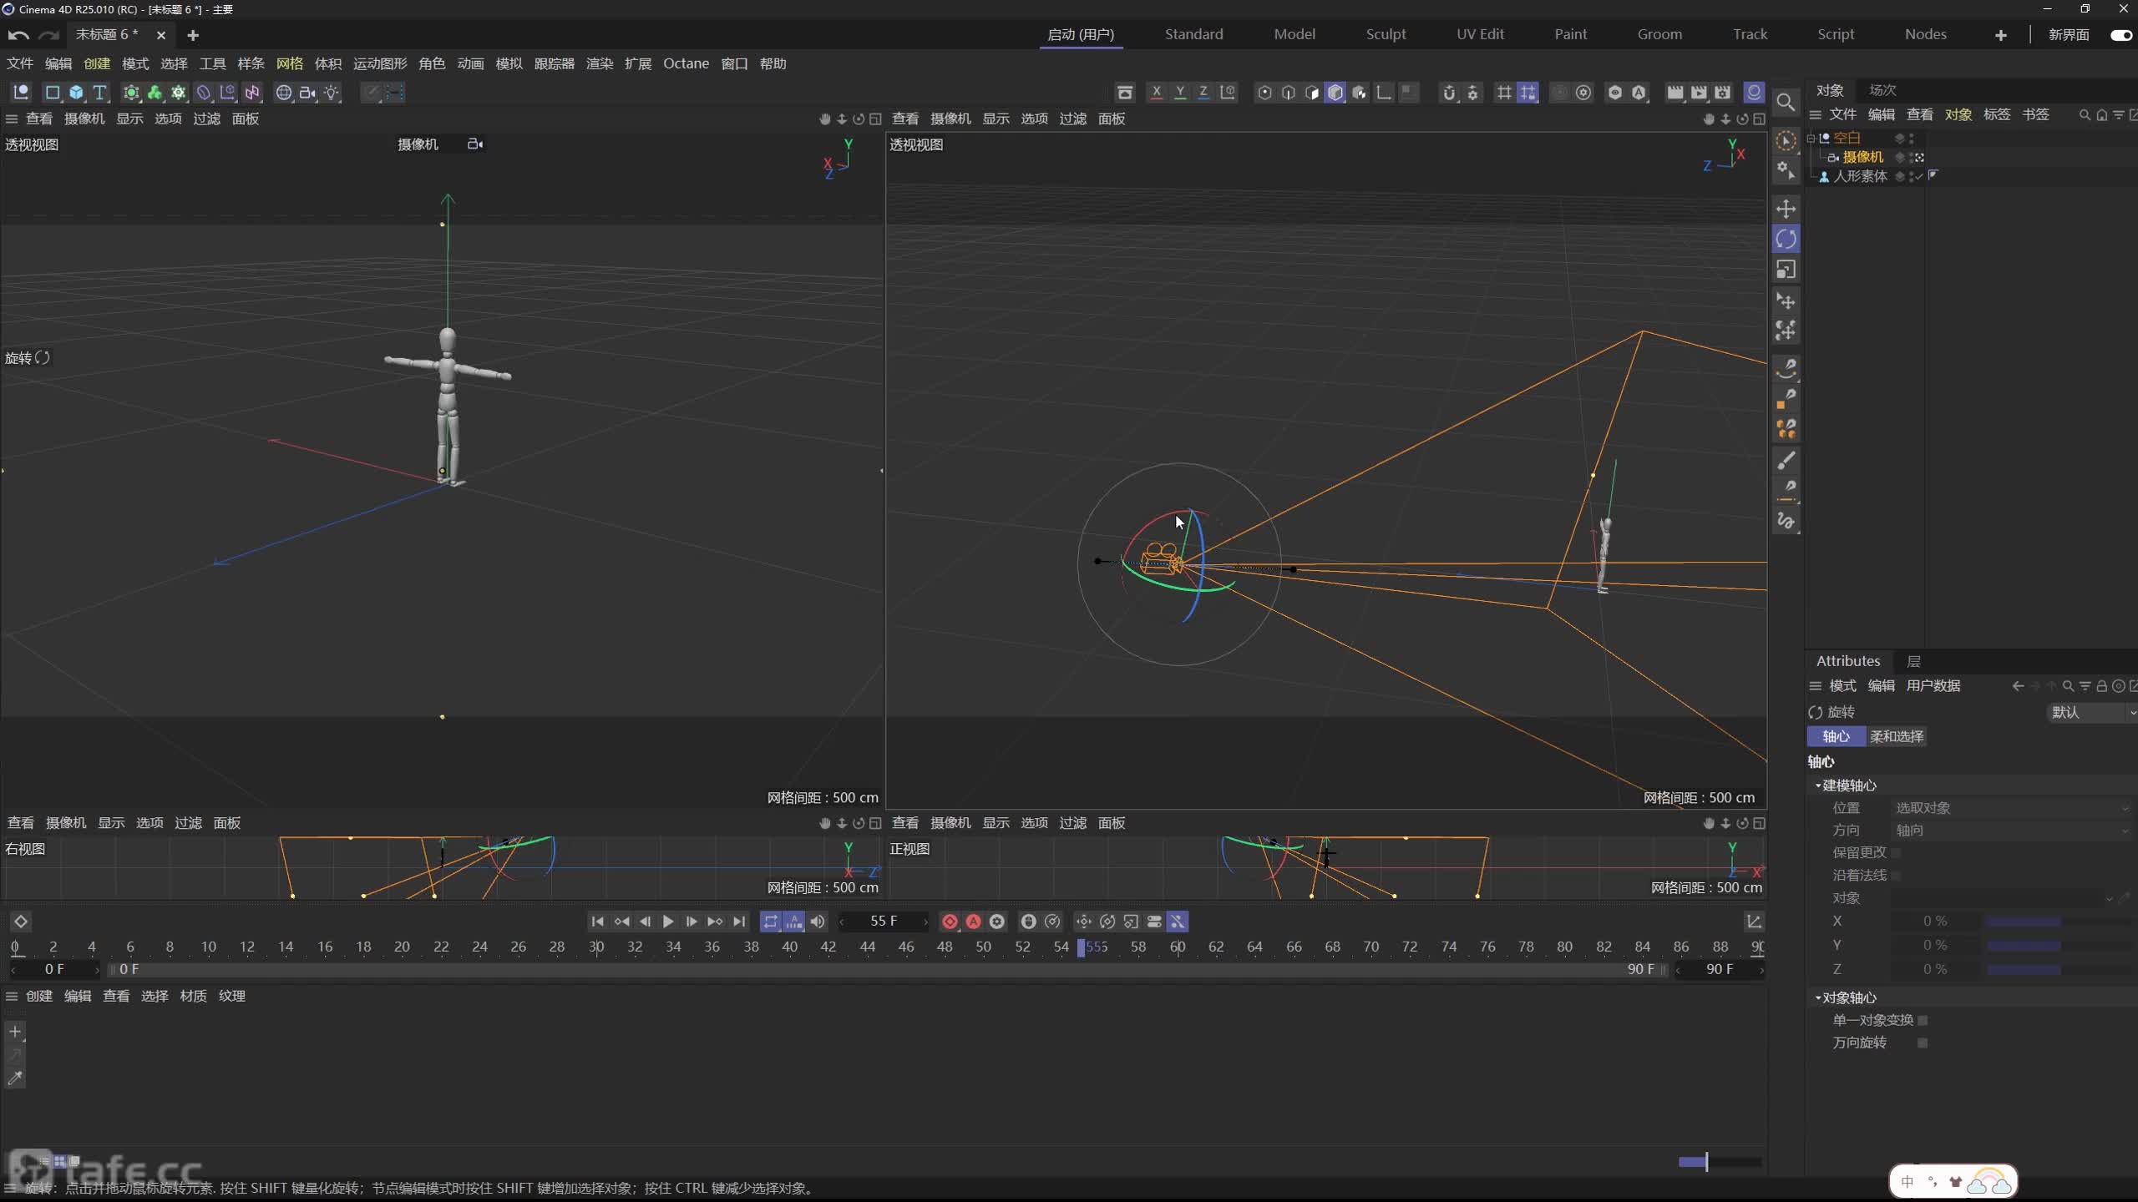Collapse the 空白 null tree node

click(x=1811, y=138)
